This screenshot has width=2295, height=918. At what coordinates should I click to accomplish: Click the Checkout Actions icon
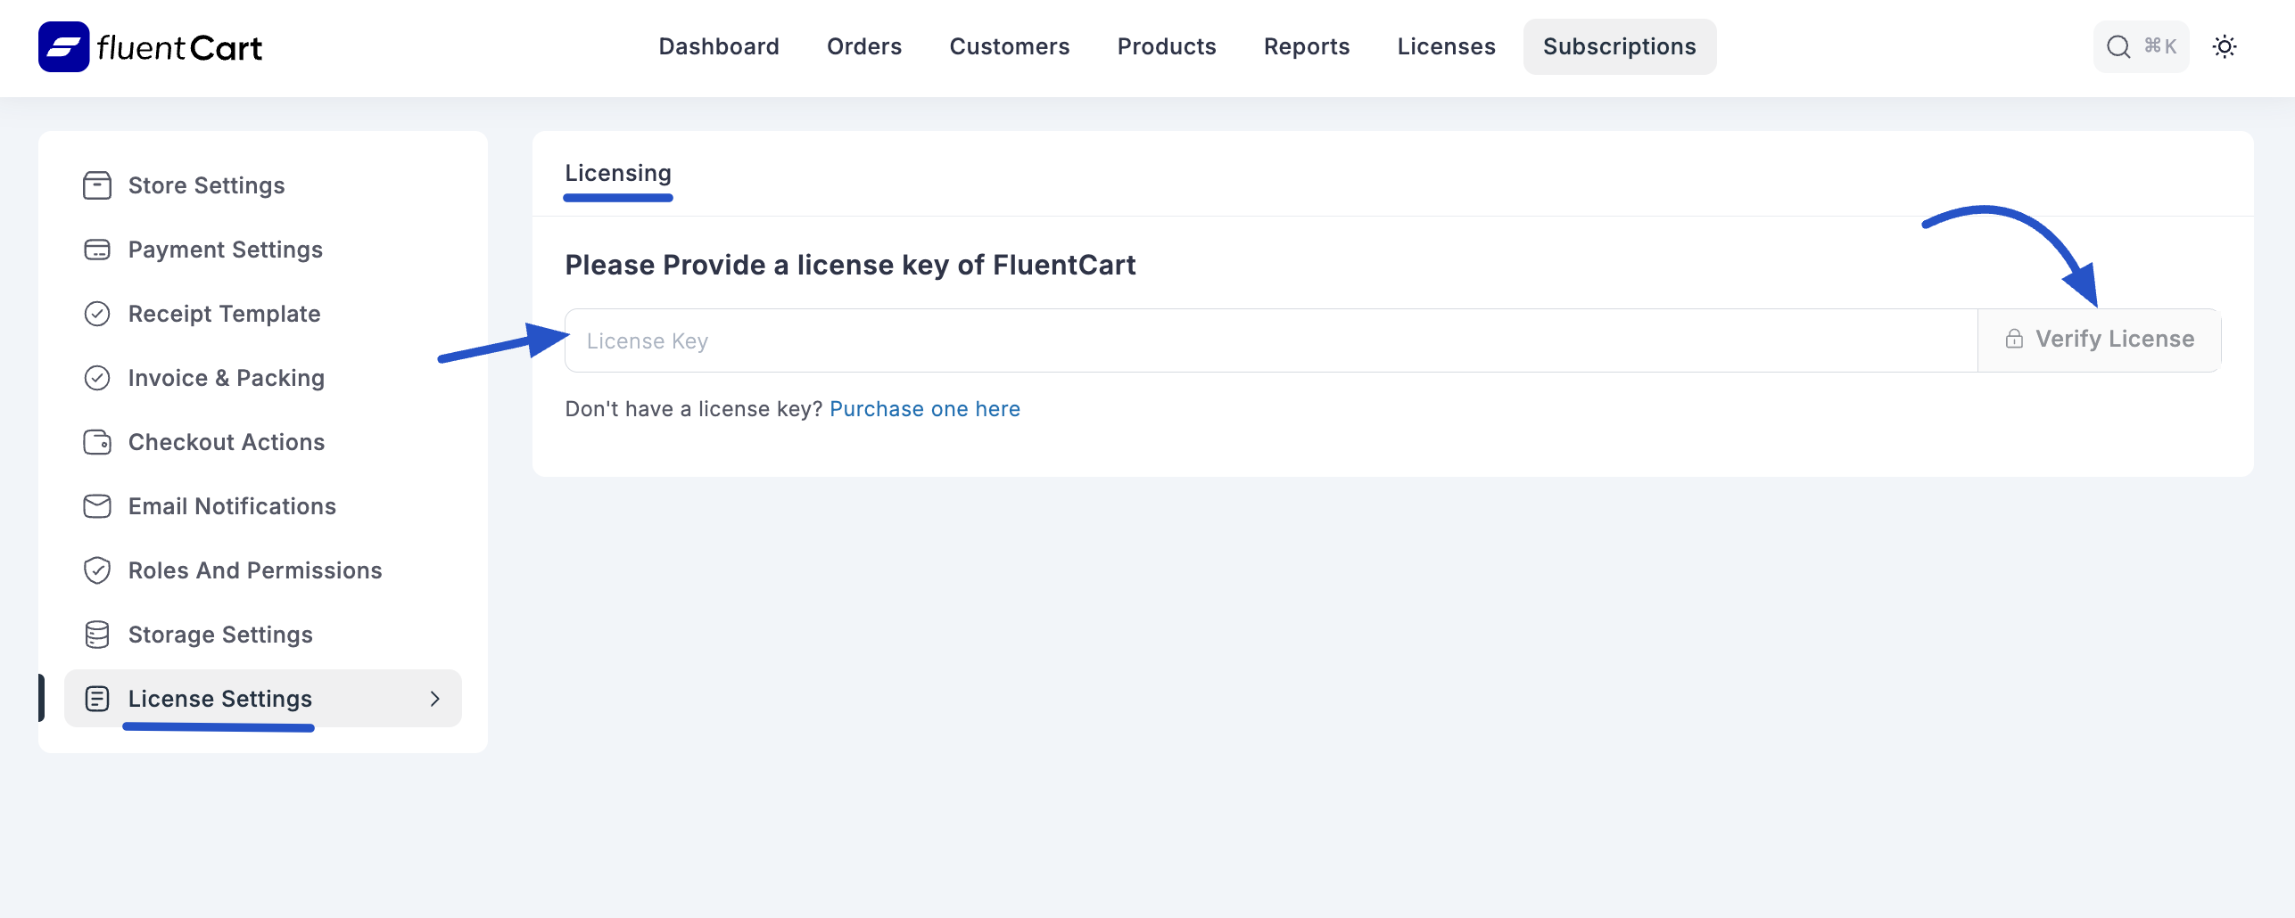tap(97, 442)
